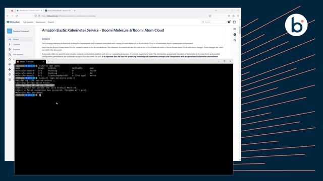Screen dimensions: 323x181
Task: Click the browser back arrow button
Action: (8, 16)
